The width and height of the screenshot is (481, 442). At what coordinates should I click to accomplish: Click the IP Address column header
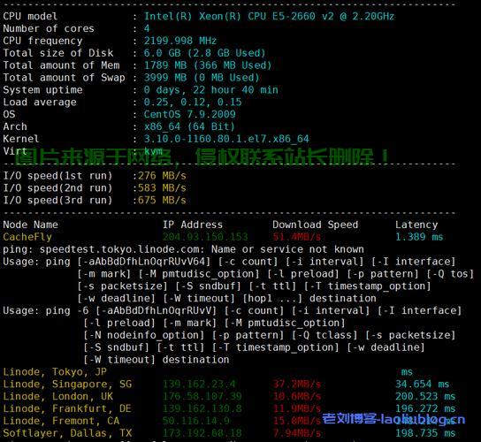point(193,225)
